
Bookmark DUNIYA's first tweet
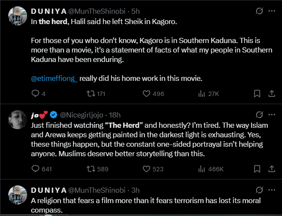257,93
